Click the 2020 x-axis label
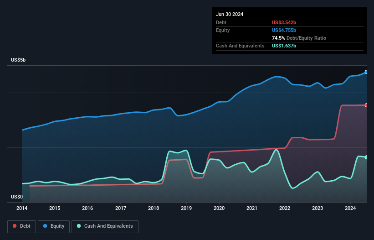The width and height of the screenshot is (374, 240). (x=219, y=208)
